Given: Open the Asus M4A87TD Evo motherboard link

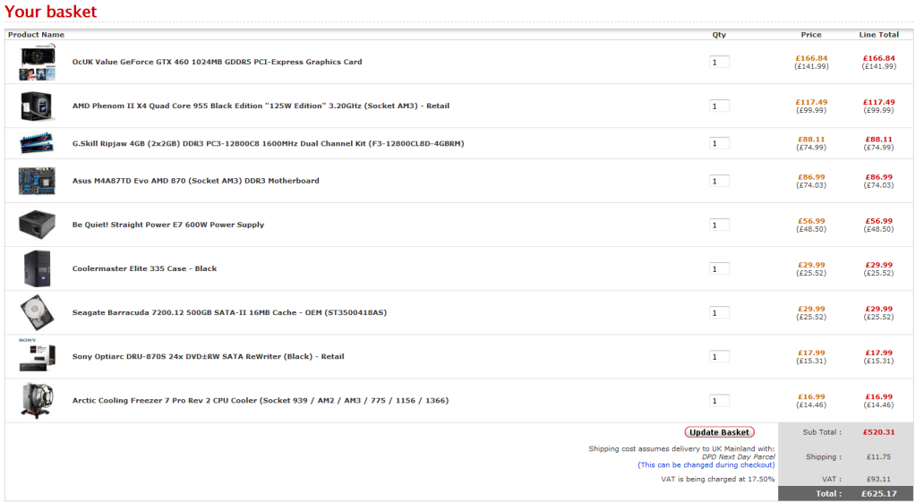Looking at the screenshot, I should pyautogui.click(x=195, y=181).
